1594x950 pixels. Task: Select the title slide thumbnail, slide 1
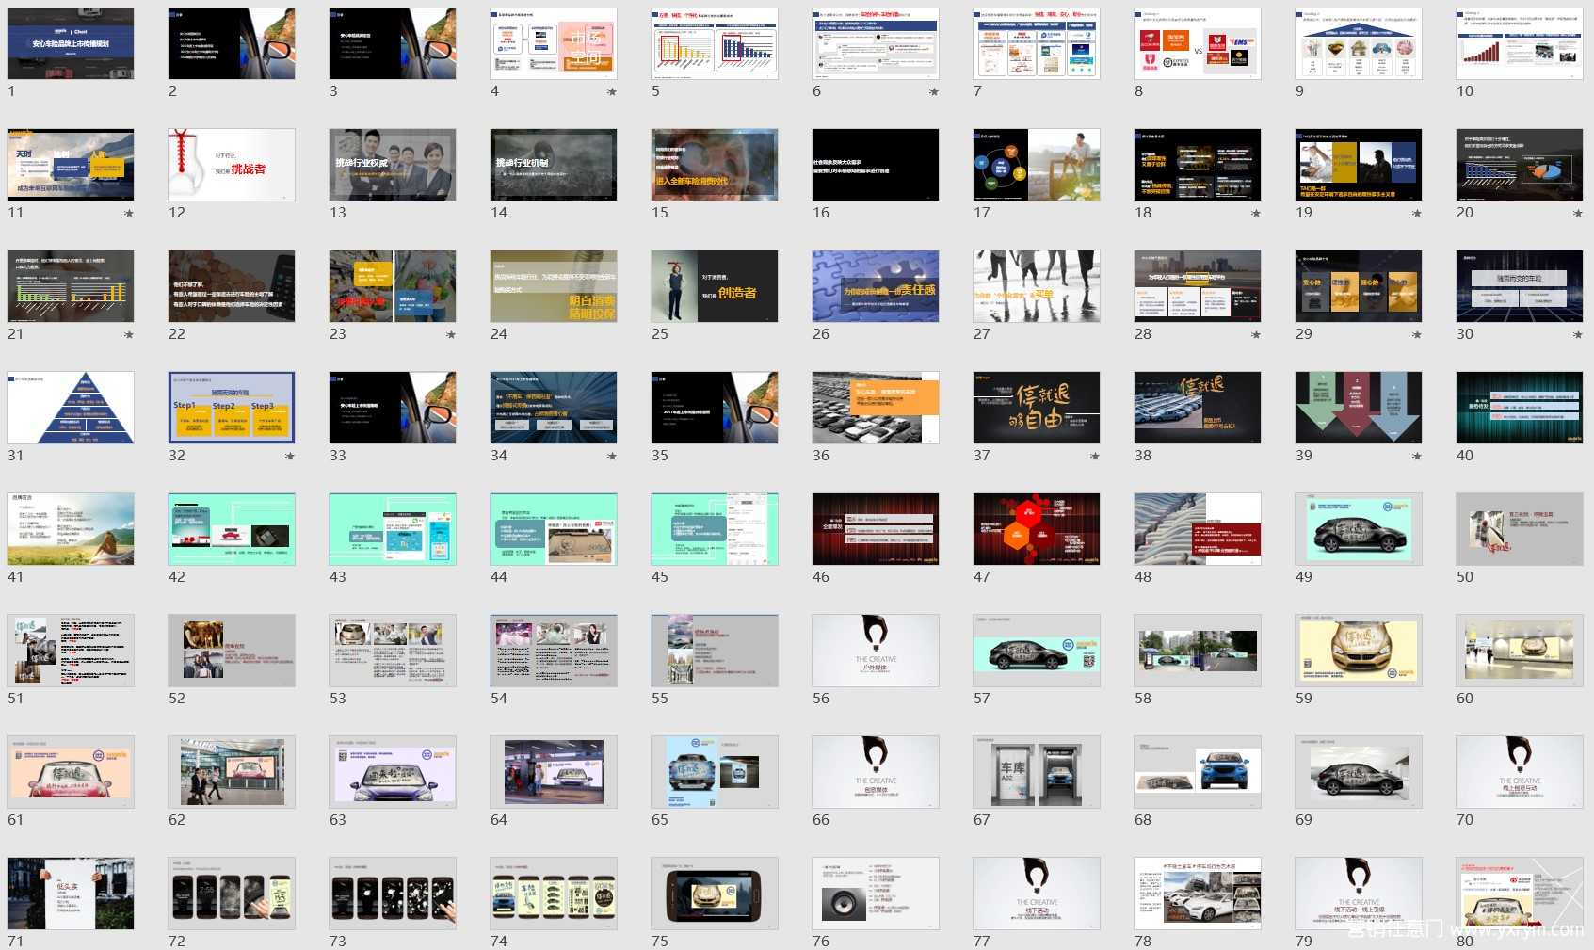coord(71,43)
